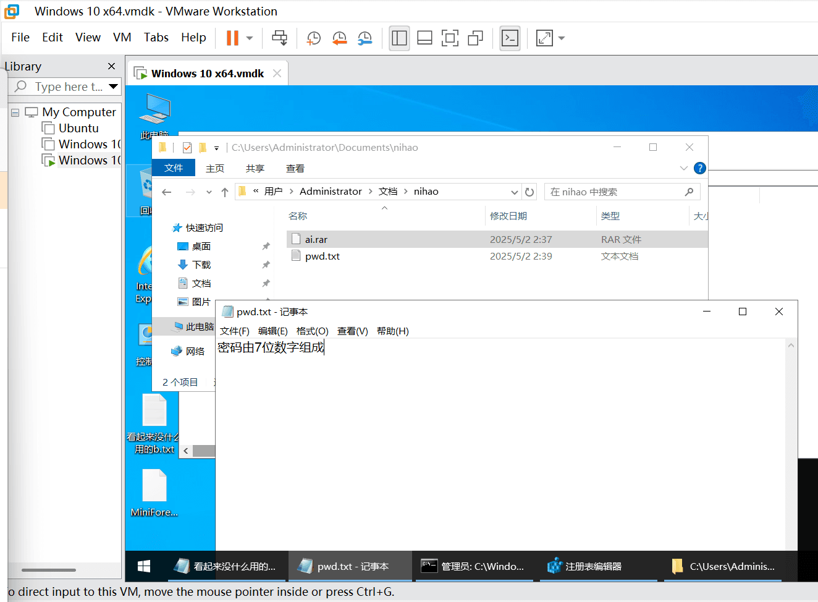Click the stretch guest display icon
818x602 pixels.
(544, 38)
